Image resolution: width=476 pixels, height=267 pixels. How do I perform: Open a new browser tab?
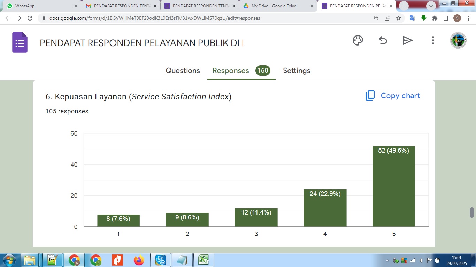click(x=404, y=6)
